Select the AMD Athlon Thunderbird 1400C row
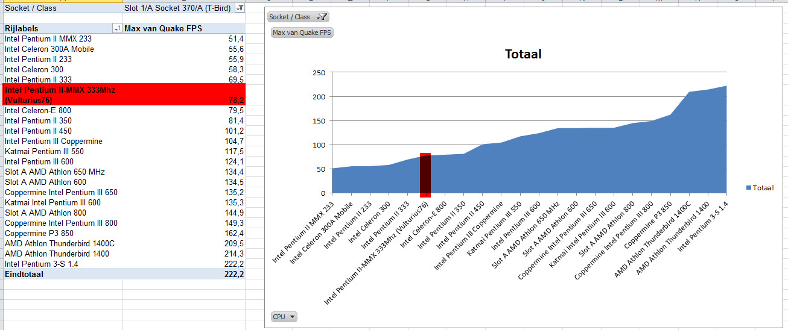 point(124,243)
